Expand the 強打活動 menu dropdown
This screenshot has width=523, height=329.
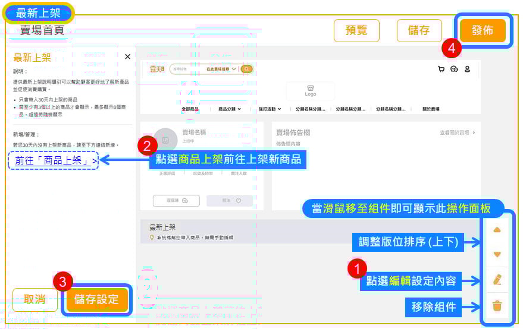click(271, 109)
